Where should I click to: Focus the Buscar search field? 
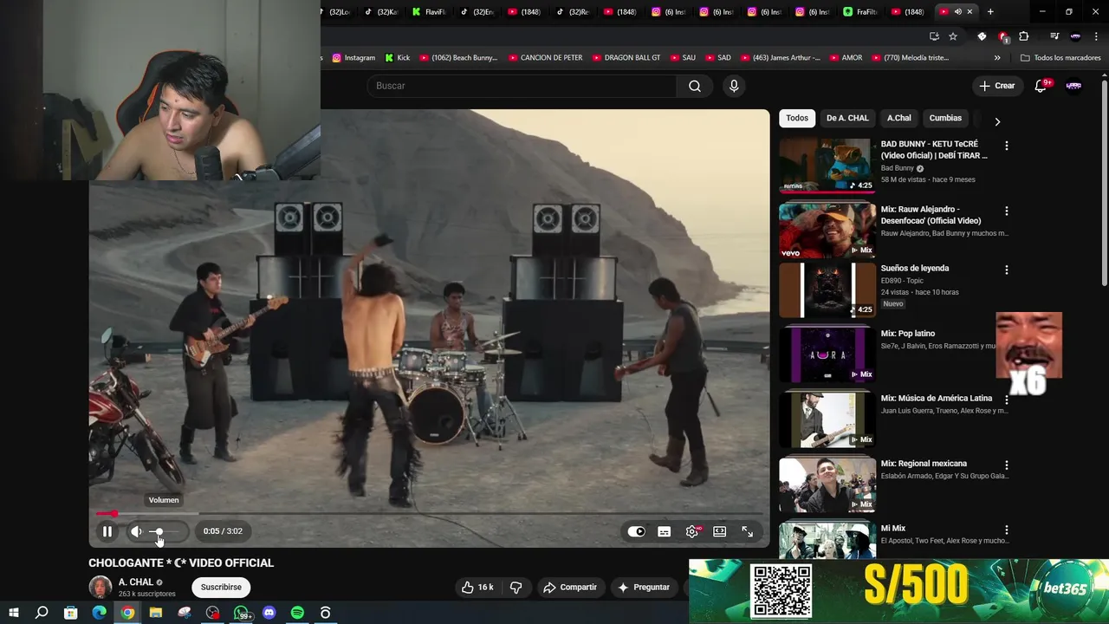(522, 86)
